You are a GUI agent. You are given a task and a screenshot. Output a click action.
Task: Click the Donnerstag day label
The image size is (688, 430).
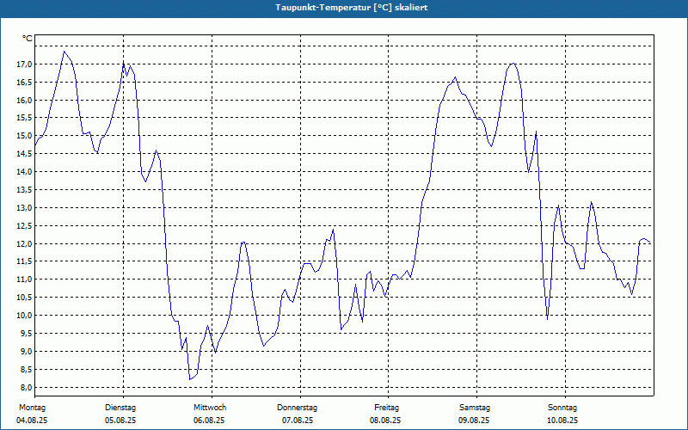pos(297,408)
